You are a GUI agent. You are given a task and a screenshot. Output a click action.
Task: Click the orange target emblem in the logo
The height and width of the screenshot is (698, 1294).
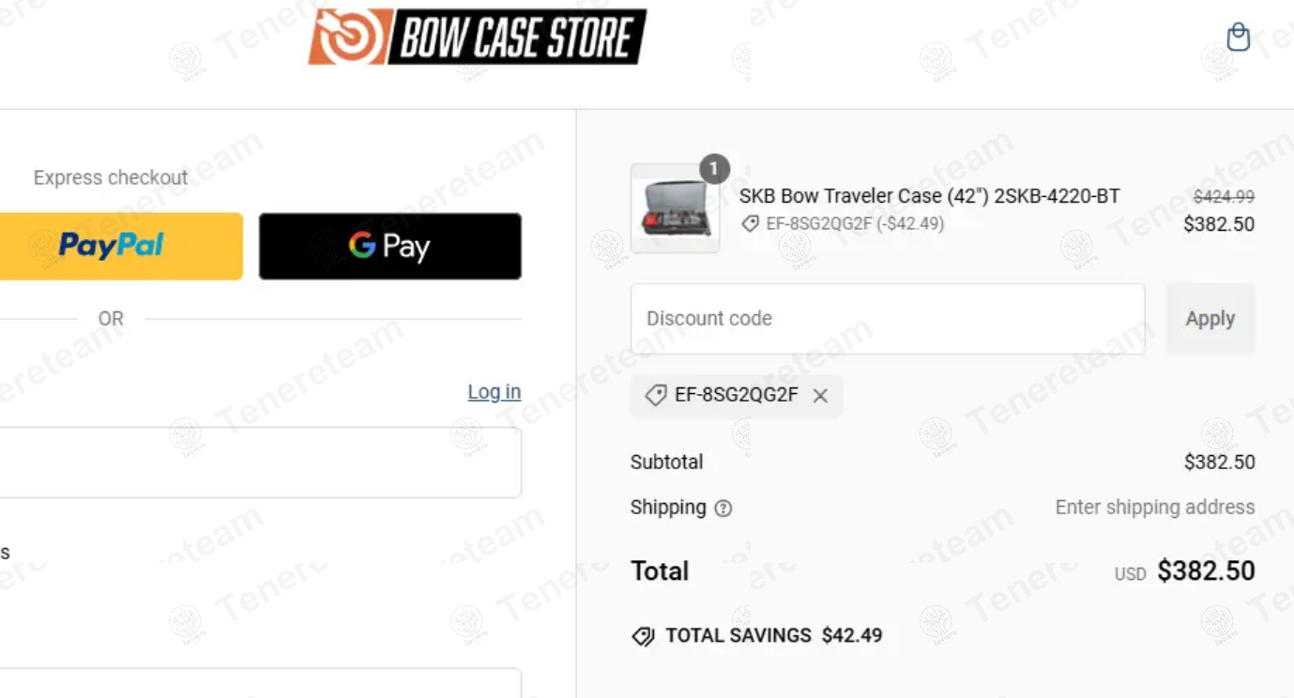coord(348,38)
